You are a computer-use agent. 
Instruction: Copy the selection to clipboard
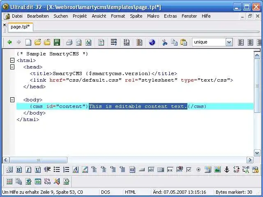[x=174, y=42]
